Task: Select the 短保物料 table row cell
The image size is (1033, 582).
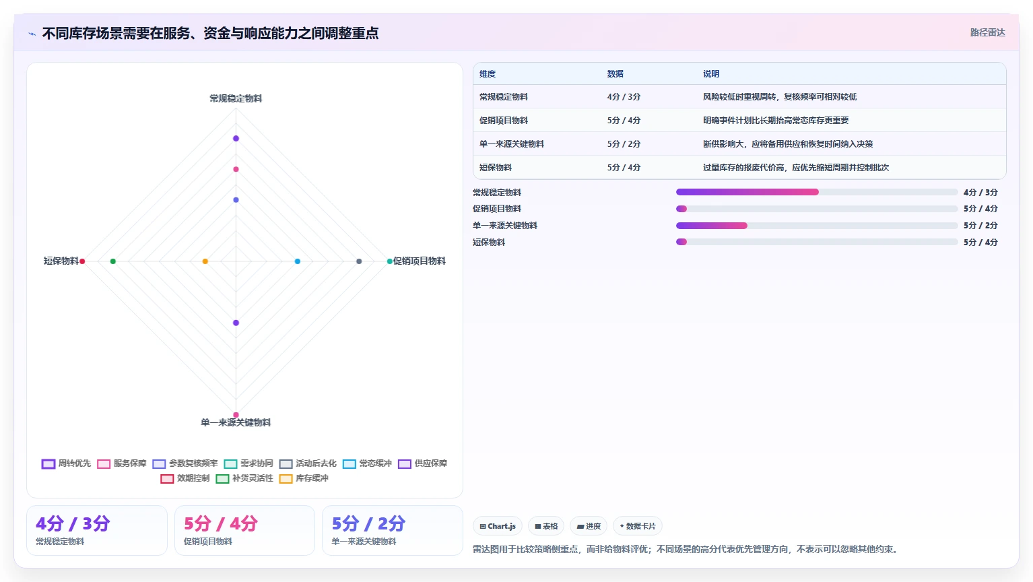Action: [496, 168]
